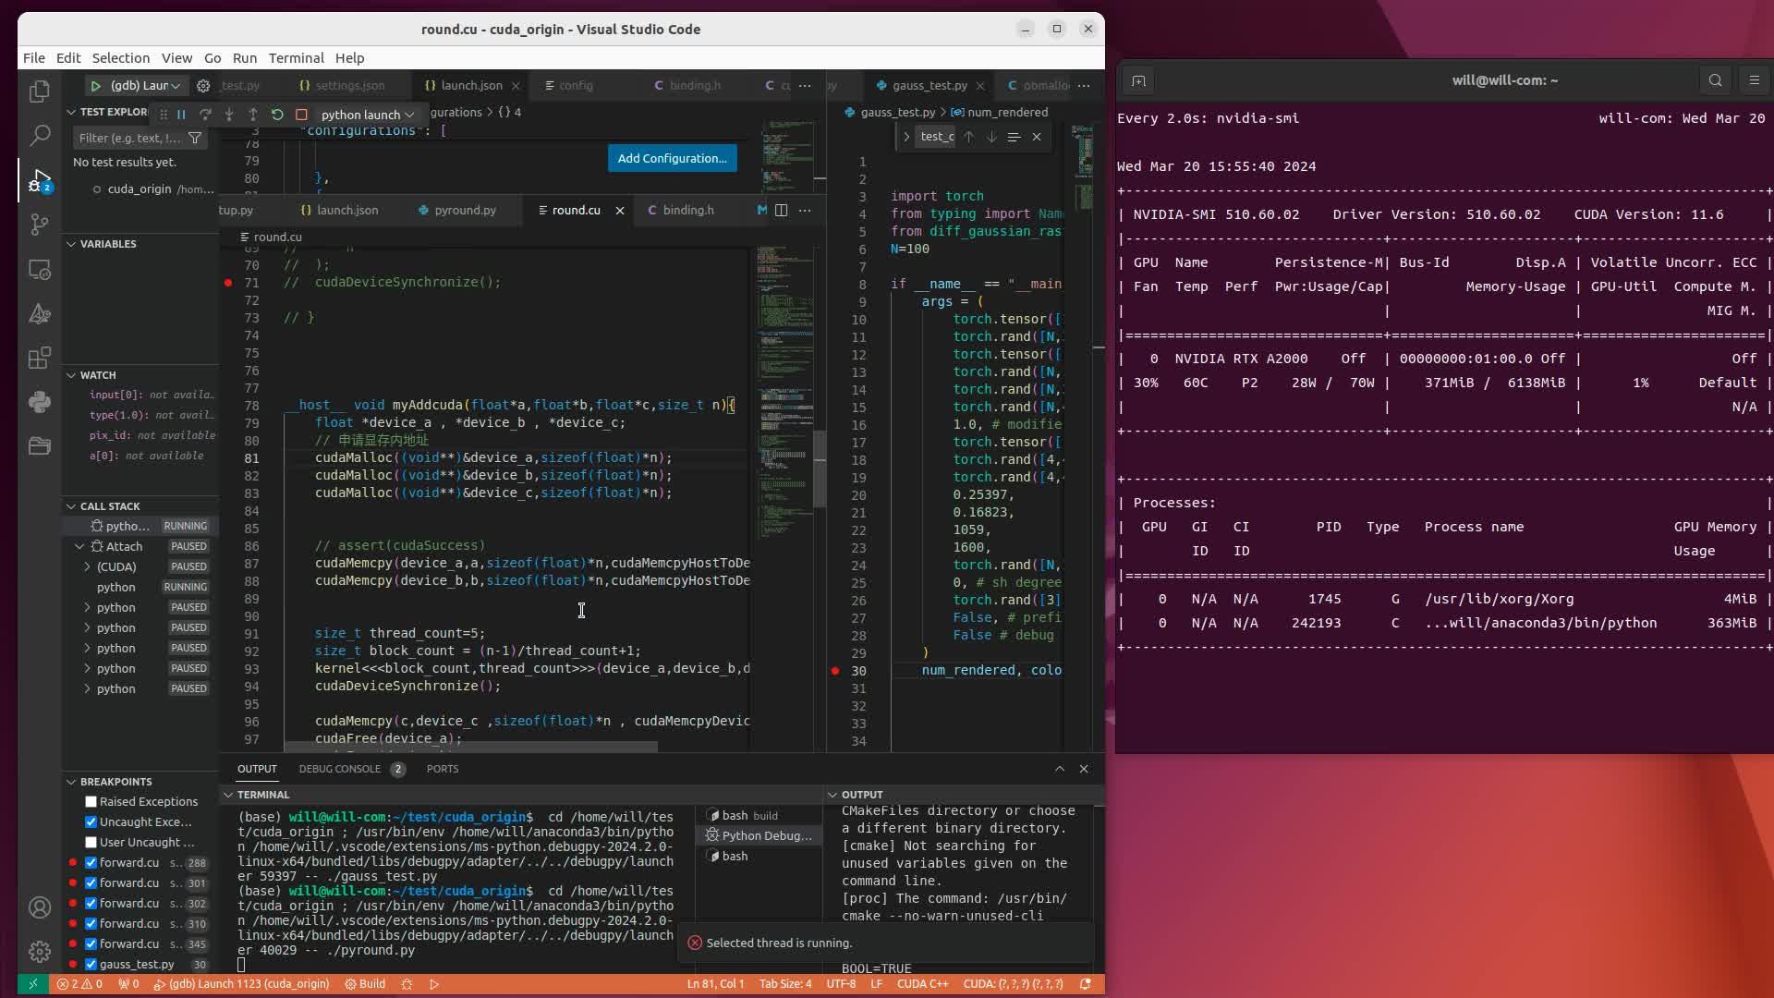Step Over in the debug toolbar

click(x=205, y=115)
